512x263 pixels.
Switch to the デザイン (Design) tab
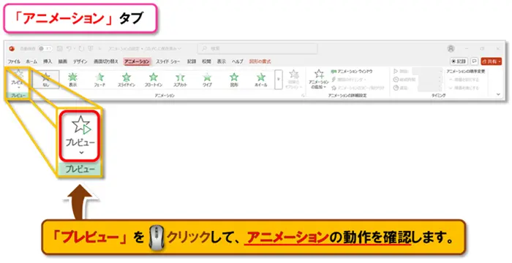tap(80, 61)
